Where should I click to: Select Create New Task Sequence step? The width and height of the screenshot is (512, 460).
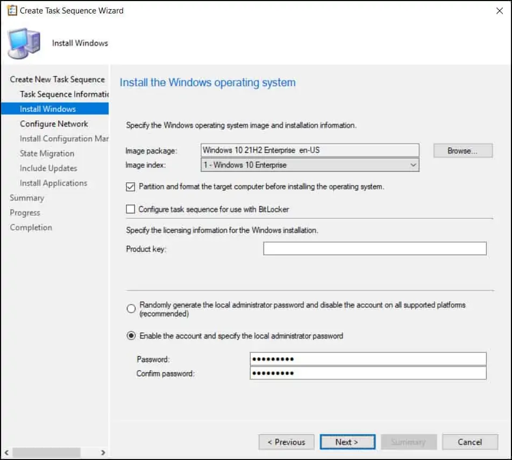pos(58,80)
